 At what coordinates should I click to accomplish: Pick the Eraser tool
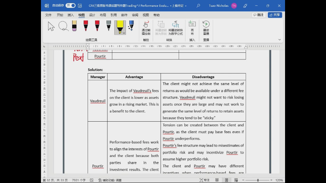(x=74, y=26)
